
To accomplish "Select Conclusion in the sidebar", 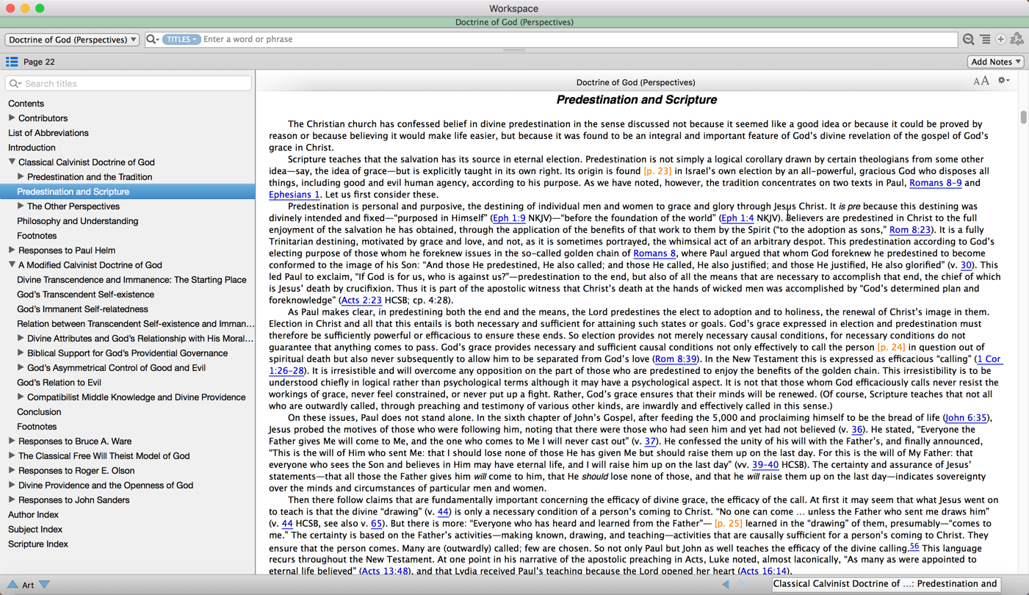I will tap(39, 412).
